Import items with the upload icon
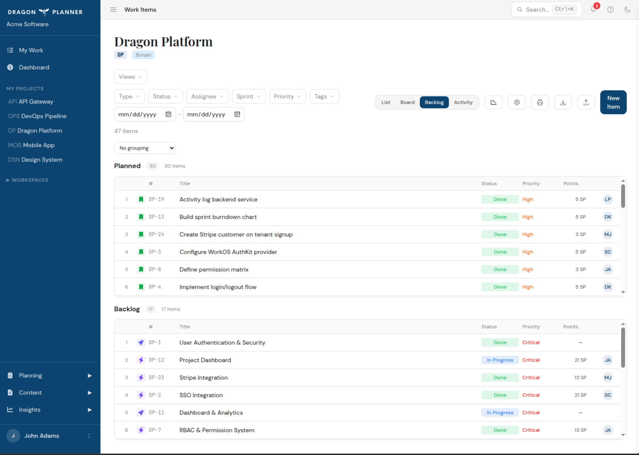The image size is (639, 455). (x=586, y=102)
